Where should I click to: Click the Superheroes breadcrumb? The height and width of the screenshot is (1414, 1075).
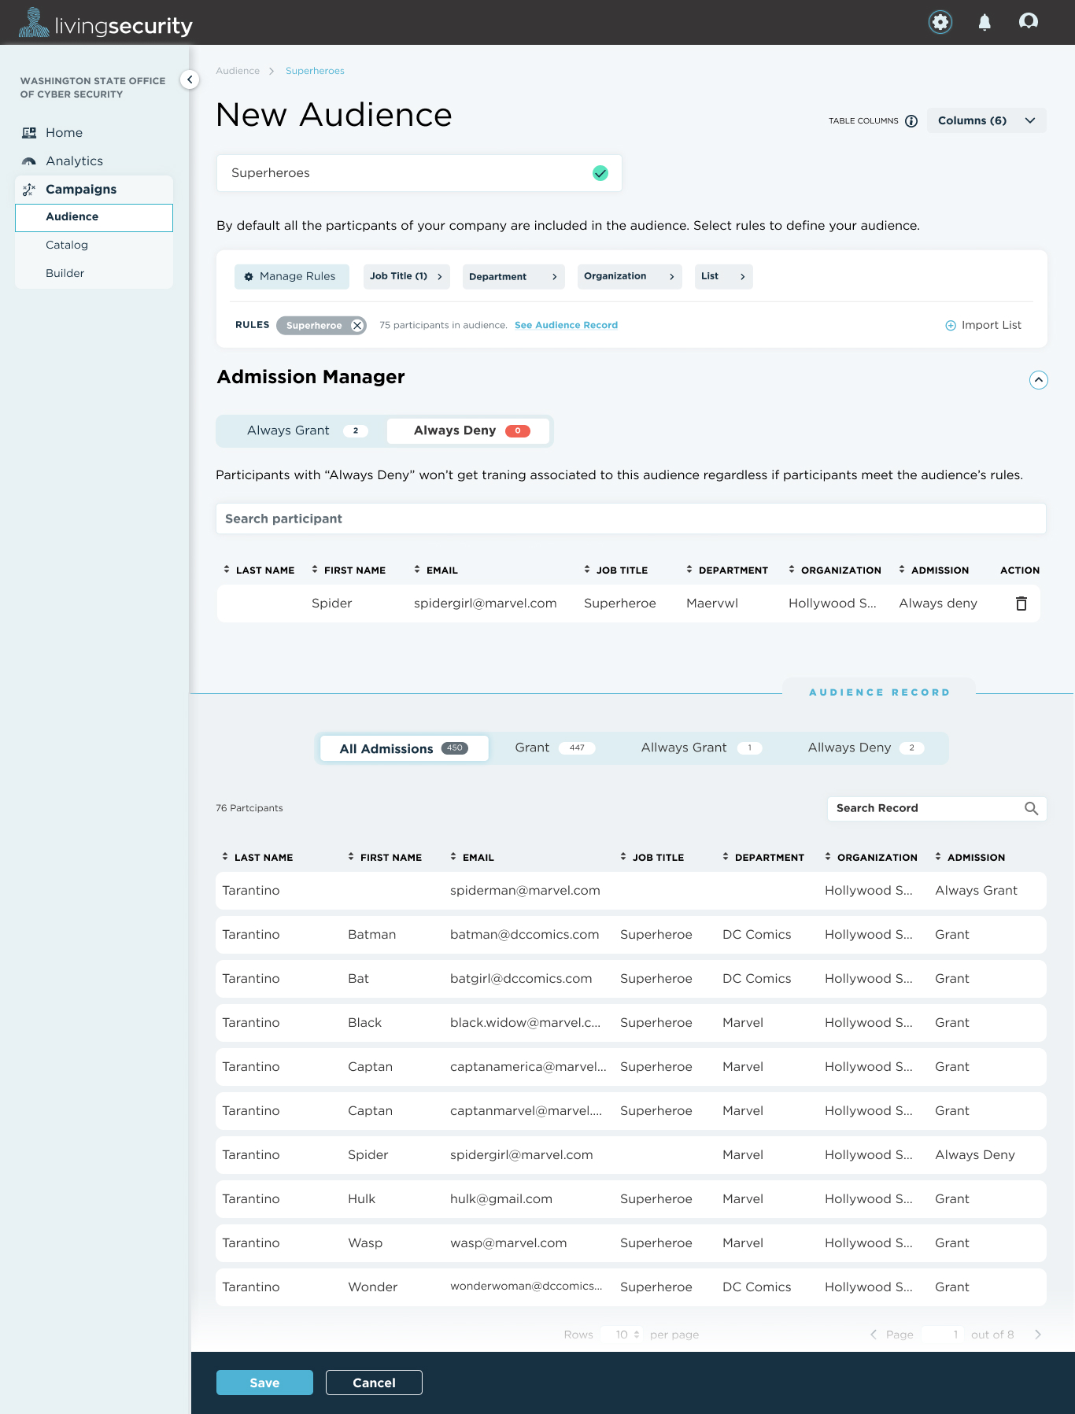(315, 71)
